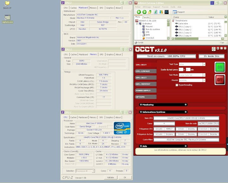The image size is (228, 183).
Task: Select Nom du système in AIDA64 tree
Action: tap(151, 29)
